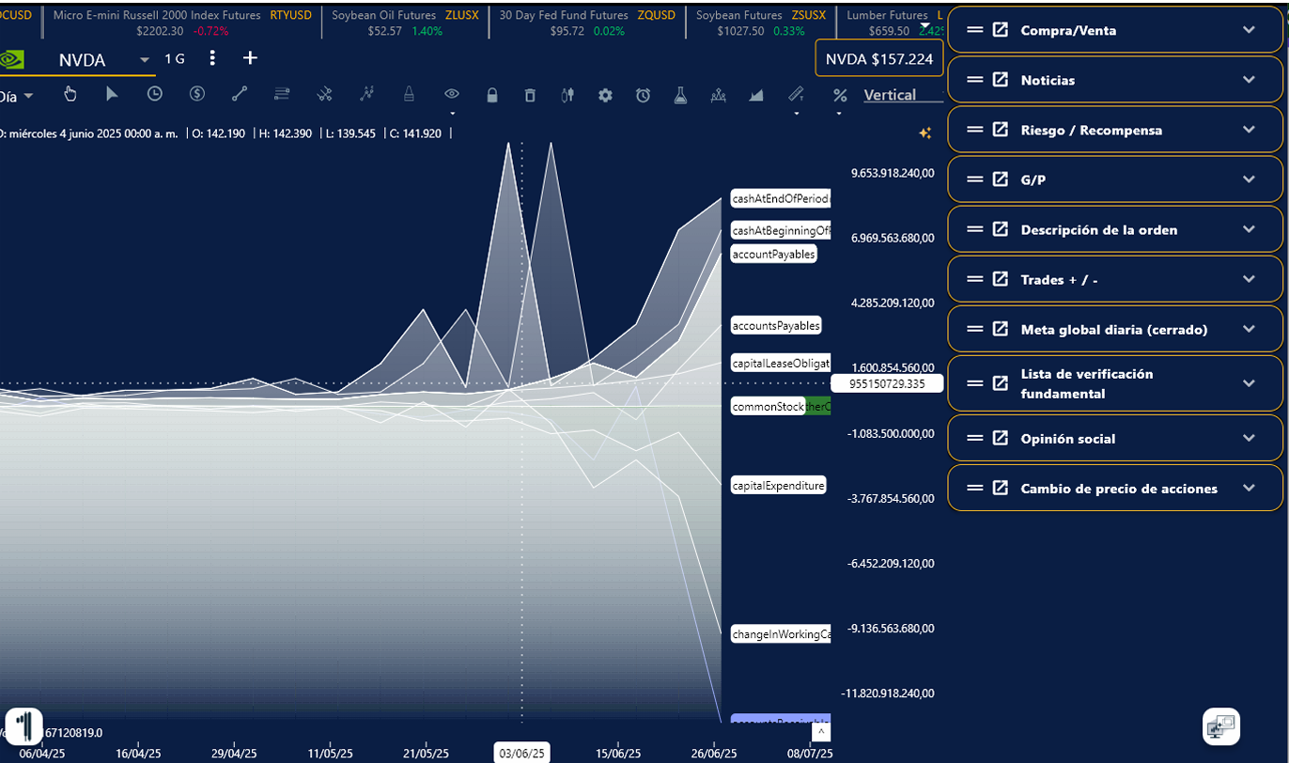This screenshot has width=1289, height=763.
Task: Open the Día timeframe dropdown
Action: coord(18,96)
